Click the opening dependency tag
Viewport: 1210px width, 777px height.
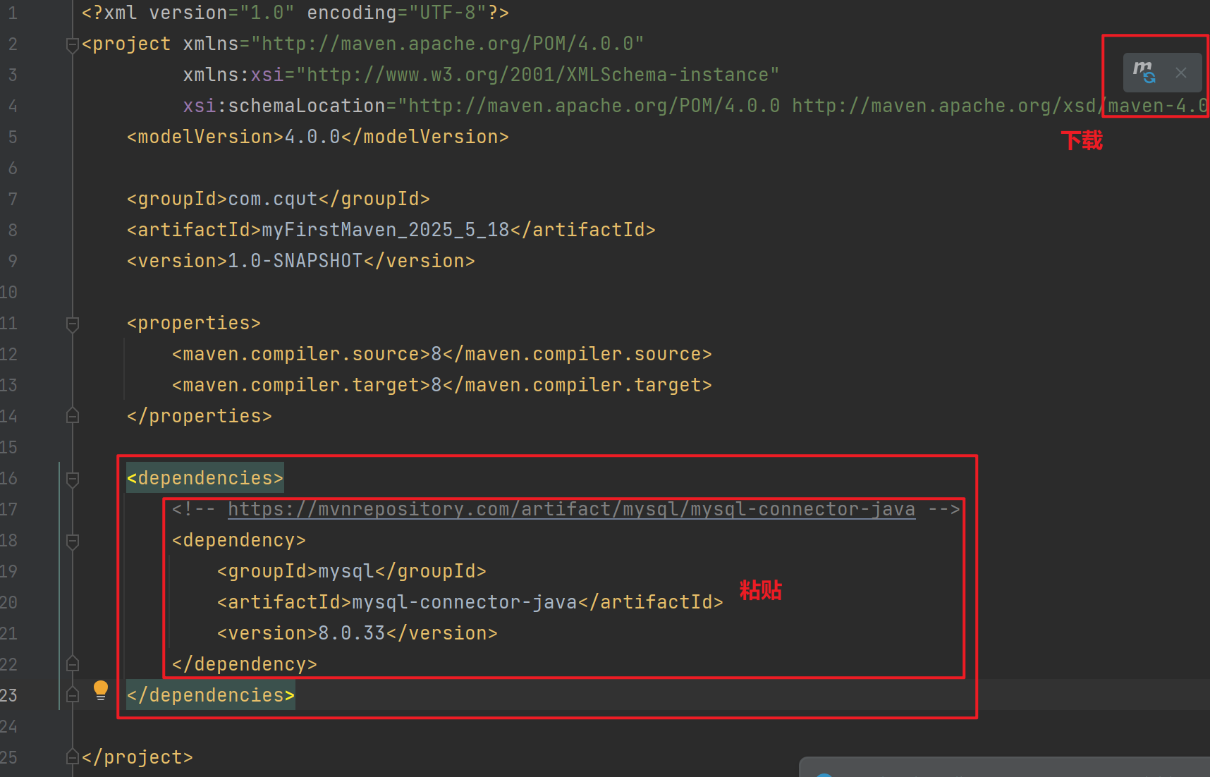(238, 540)
